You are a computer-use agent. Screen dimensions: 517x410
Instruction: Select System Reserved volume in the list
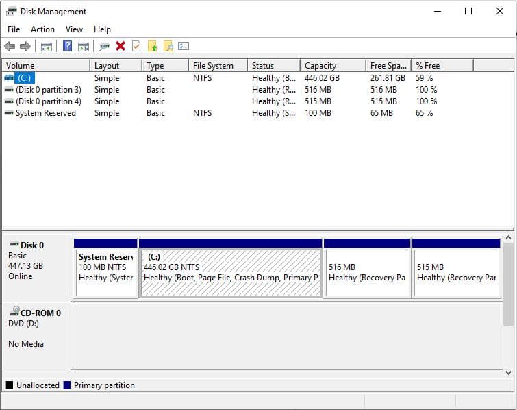tap(45, 113)
